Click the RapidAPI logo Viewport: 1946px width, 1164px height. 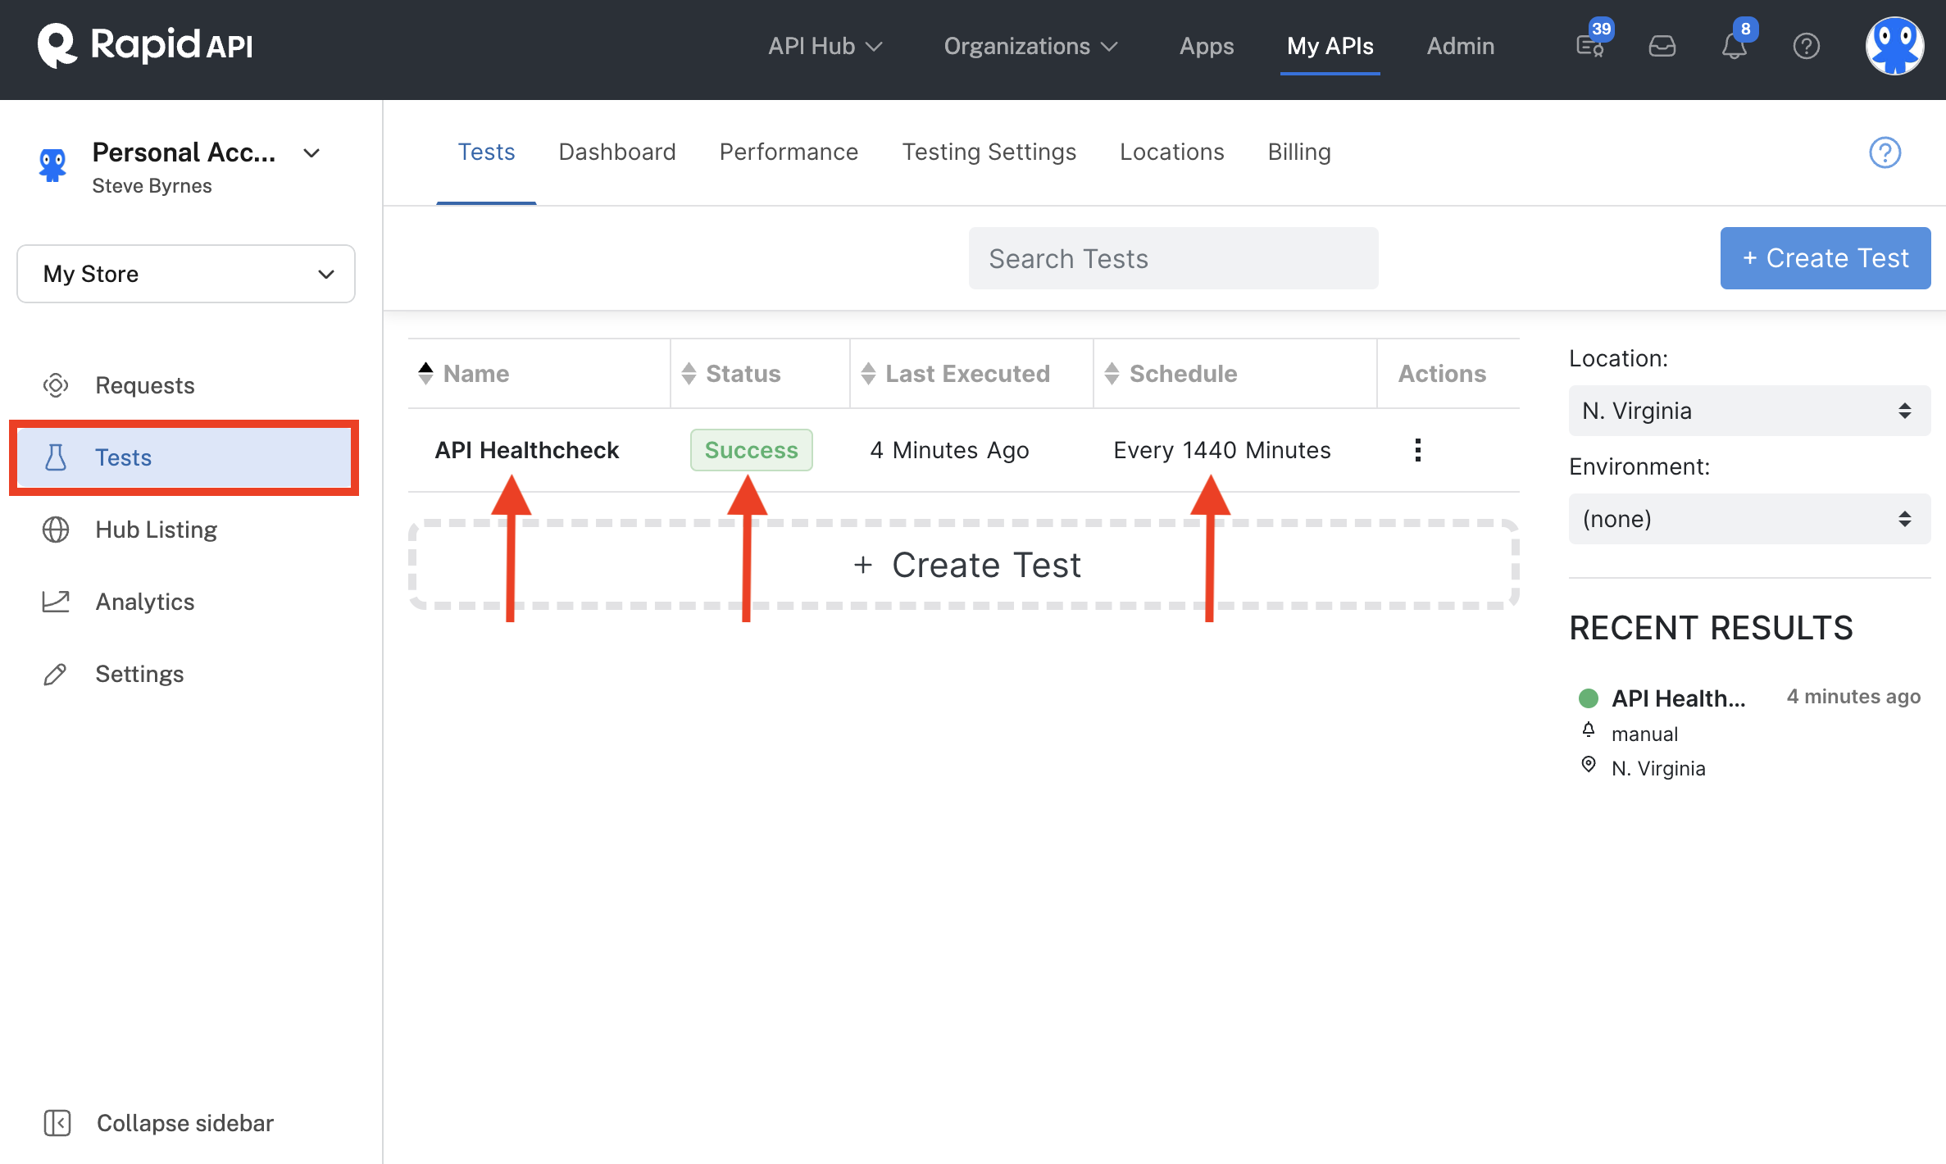pos(145,46)
